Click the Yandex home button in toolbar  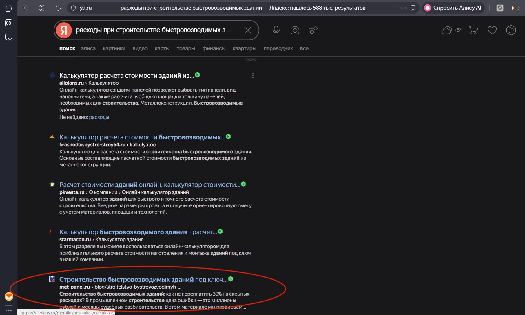coord(42,8)
